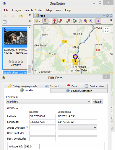Click the pin with right green arrow icon
Viewport: 115px width, 150px height.
(x=68, y=21)
